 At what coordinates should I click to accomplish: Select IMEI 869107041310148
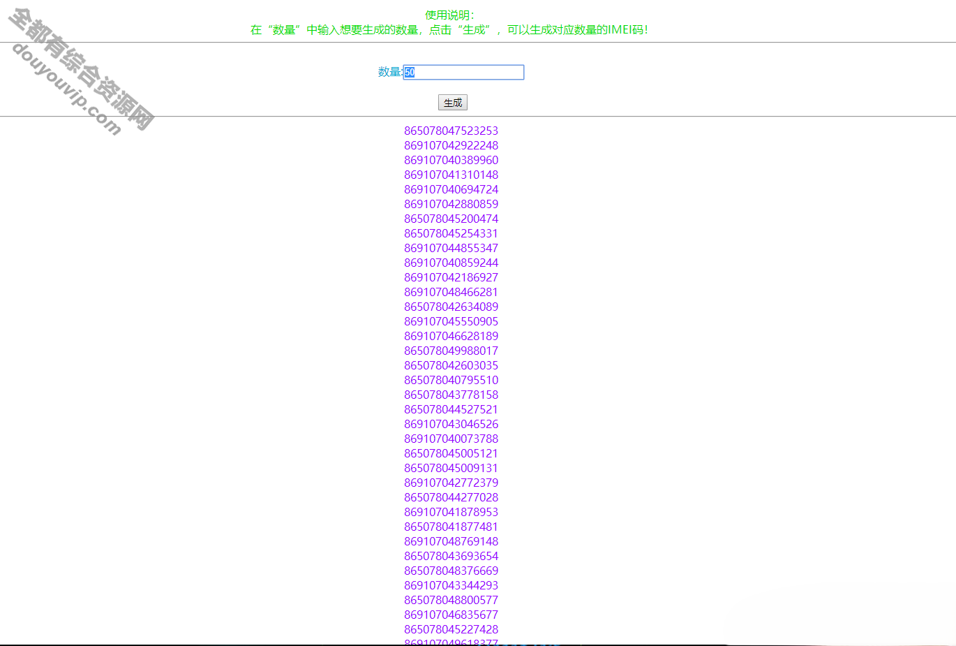click(x=451, y=175)
